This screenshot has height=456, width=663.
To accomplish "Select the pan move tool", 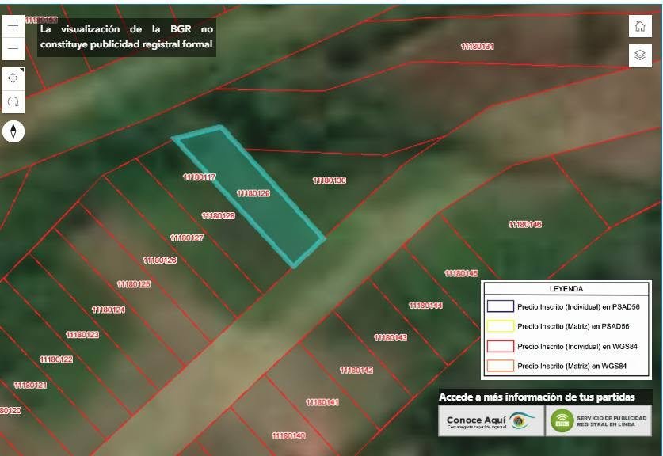I will click(x=13, y=78).
